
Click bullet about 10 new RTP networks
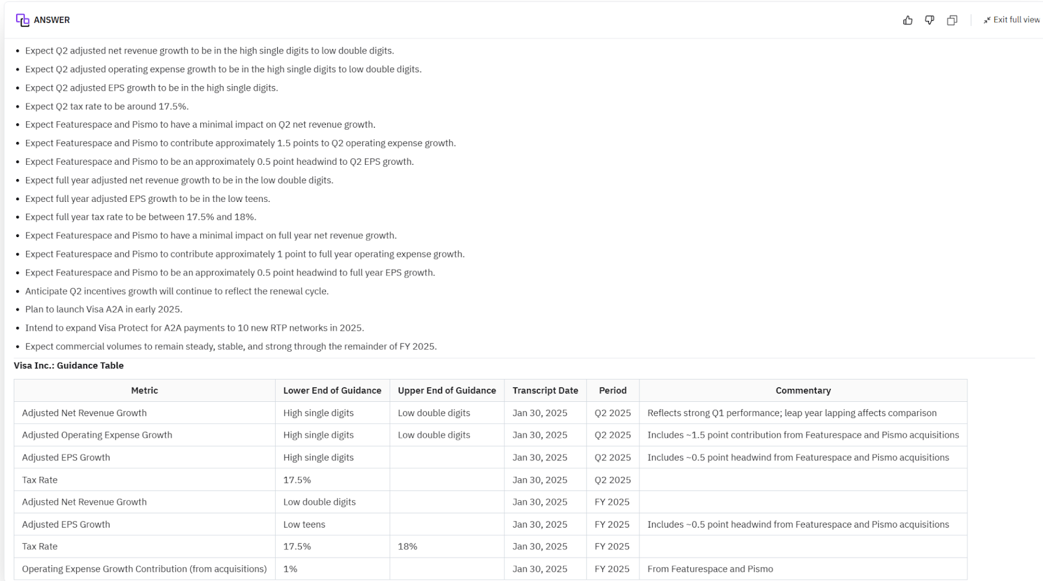tap(194, 328)
